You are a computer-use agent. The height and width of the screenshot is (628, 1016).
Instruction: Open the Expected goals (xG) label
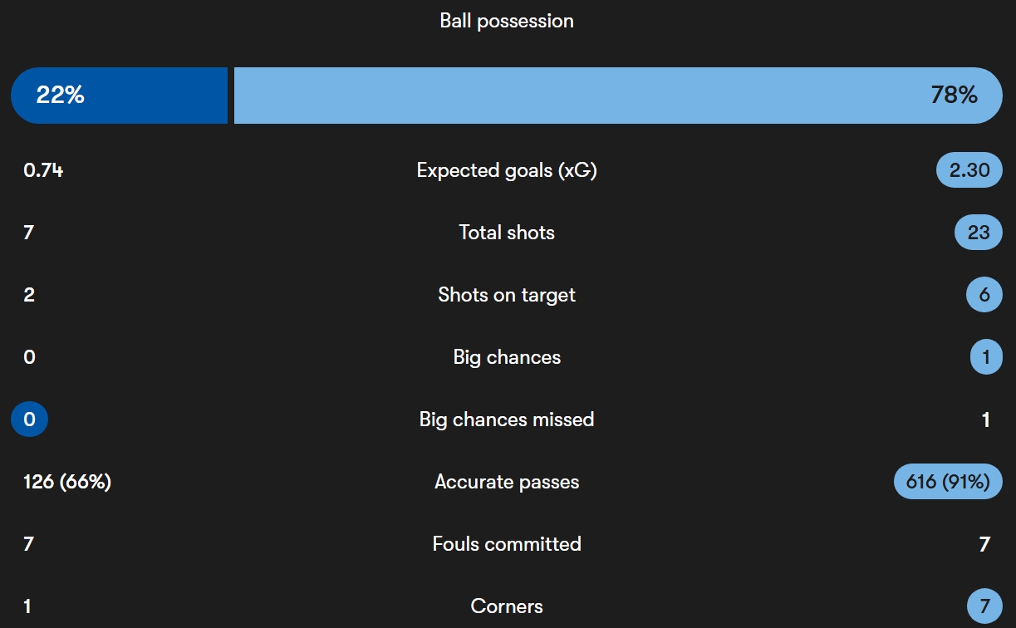tap(507, 170)
